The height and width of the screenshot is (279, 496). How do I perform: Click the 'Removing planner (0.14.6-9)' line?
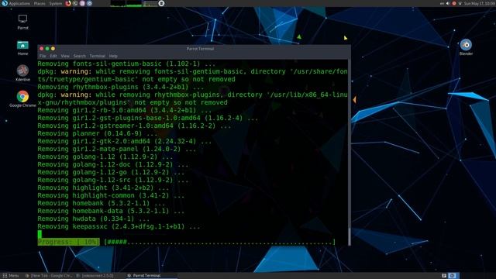(x=98, y=133)
